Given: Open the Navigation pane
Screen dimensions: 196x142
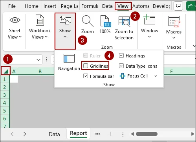Looking at the screenshot, I should 69,62.
